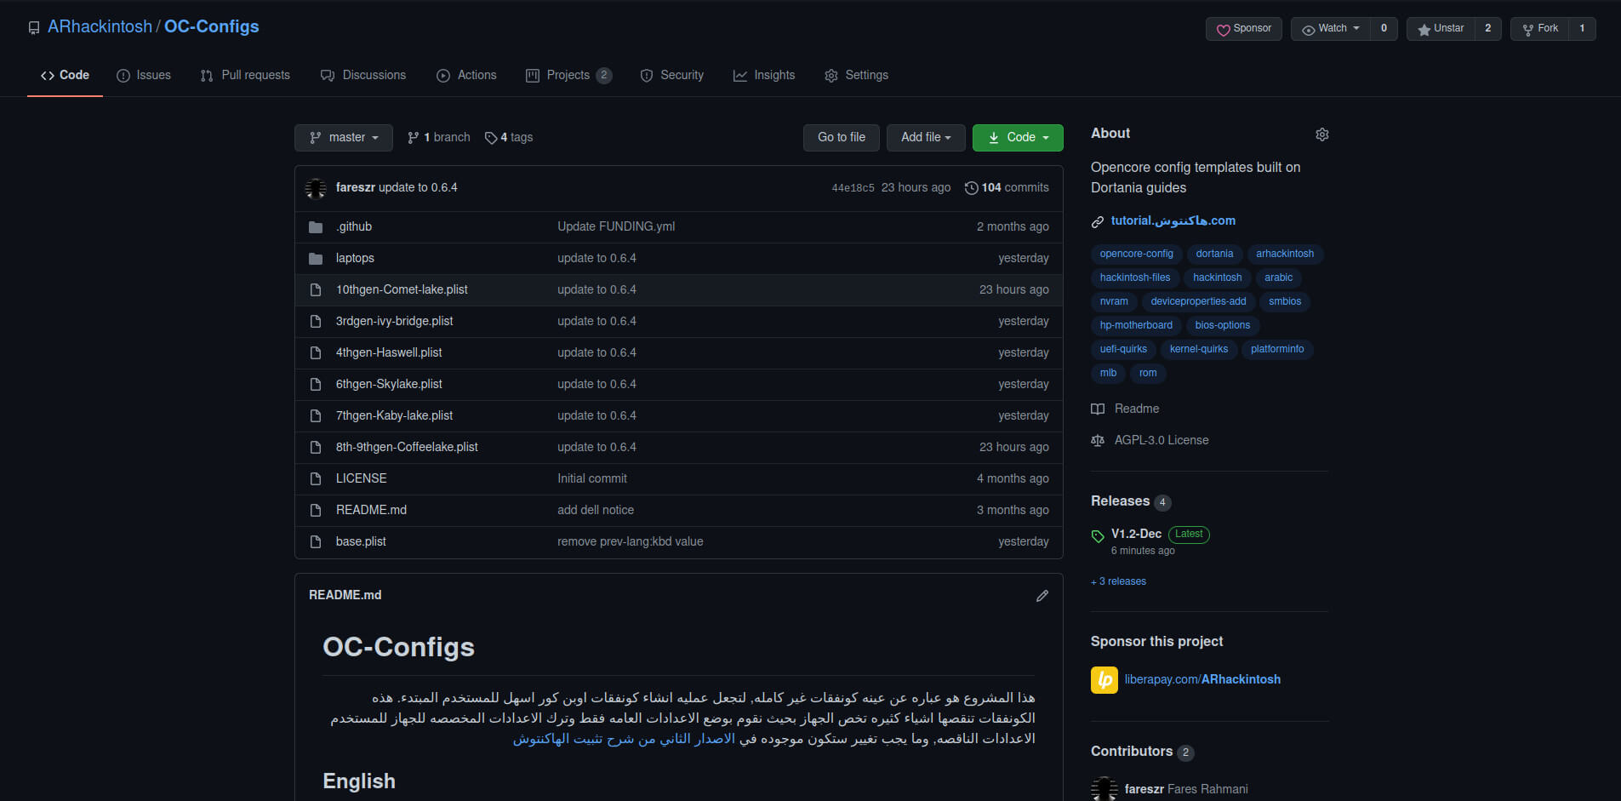This screenshot has width=1621, height=801.
Task: Expand the master branch selector
Action: 344,138
